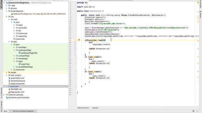Open the Maven tool window
This screenshot has height=113, width=202.
click(x=200, y=14)
